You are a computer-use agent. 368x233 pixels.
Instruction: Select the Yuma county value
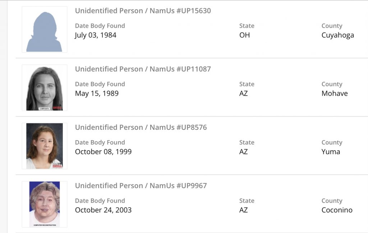click(x=331, y=152)
